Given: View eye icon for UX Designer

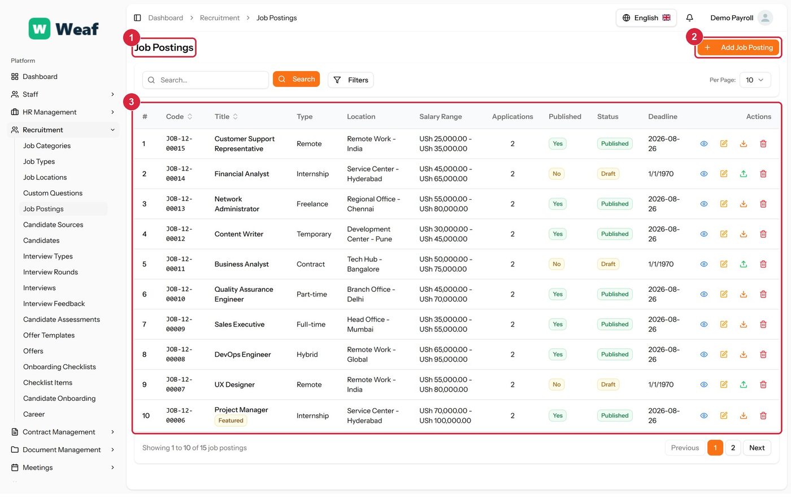Looking at the screenshot, I should (x=704, y=384).
